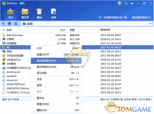
Task: Select the 库 item icon
Action: (4, 47)
